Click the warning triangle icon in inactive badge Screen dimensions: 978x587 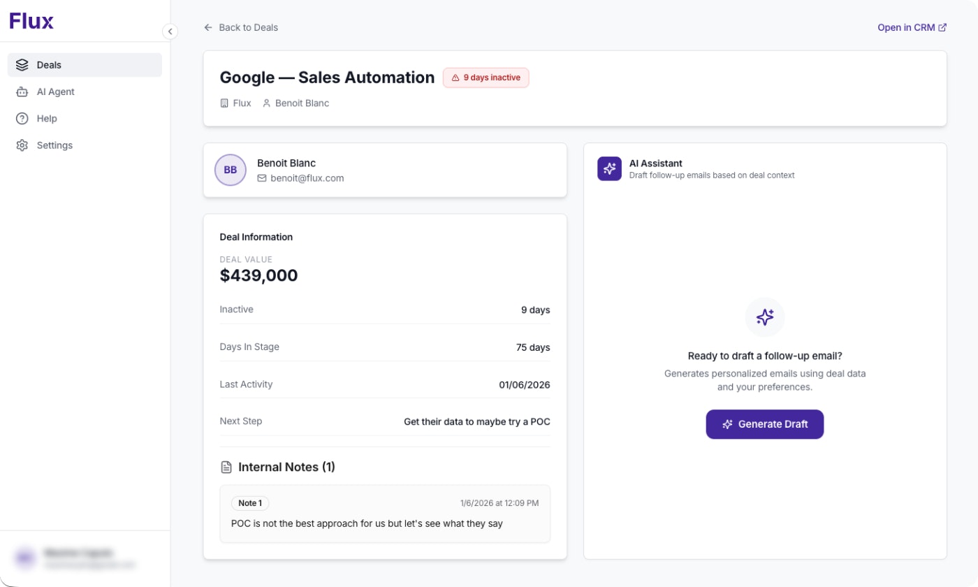455,78
